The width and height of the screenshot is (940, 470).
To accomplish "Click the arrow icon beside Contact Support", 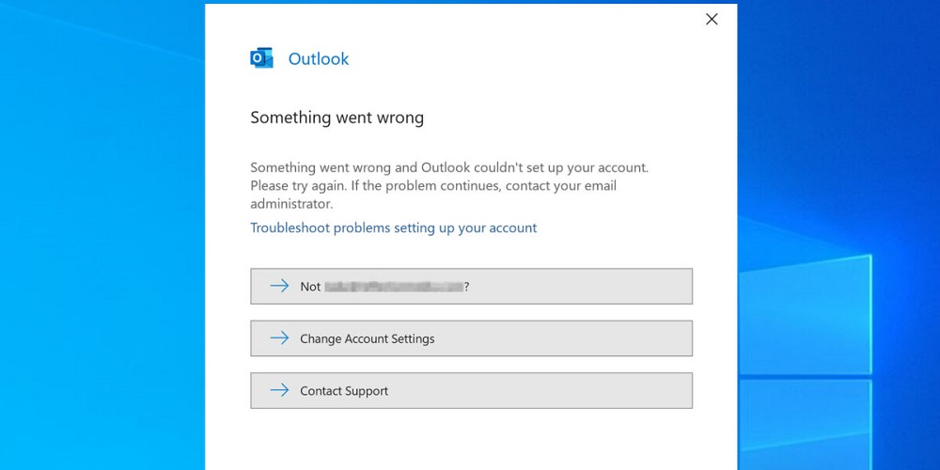I will coord(279,390).
